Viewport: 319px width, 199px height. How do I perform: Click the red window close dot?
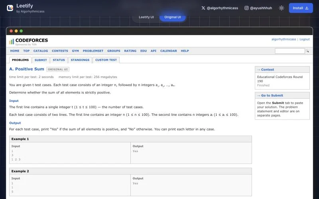pos(11,31)
